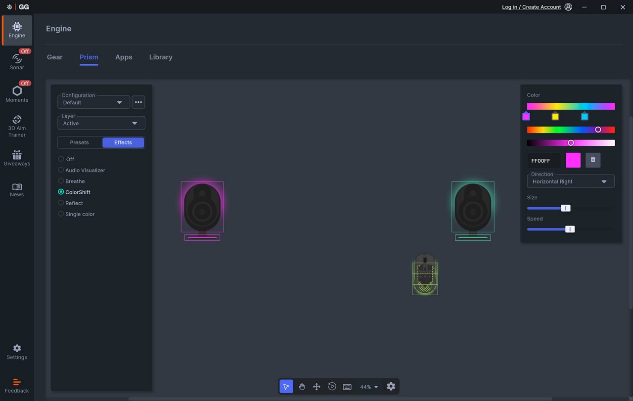633x401 pixels.
Task: Select the hand pan tool
Action: pos(302,387)
